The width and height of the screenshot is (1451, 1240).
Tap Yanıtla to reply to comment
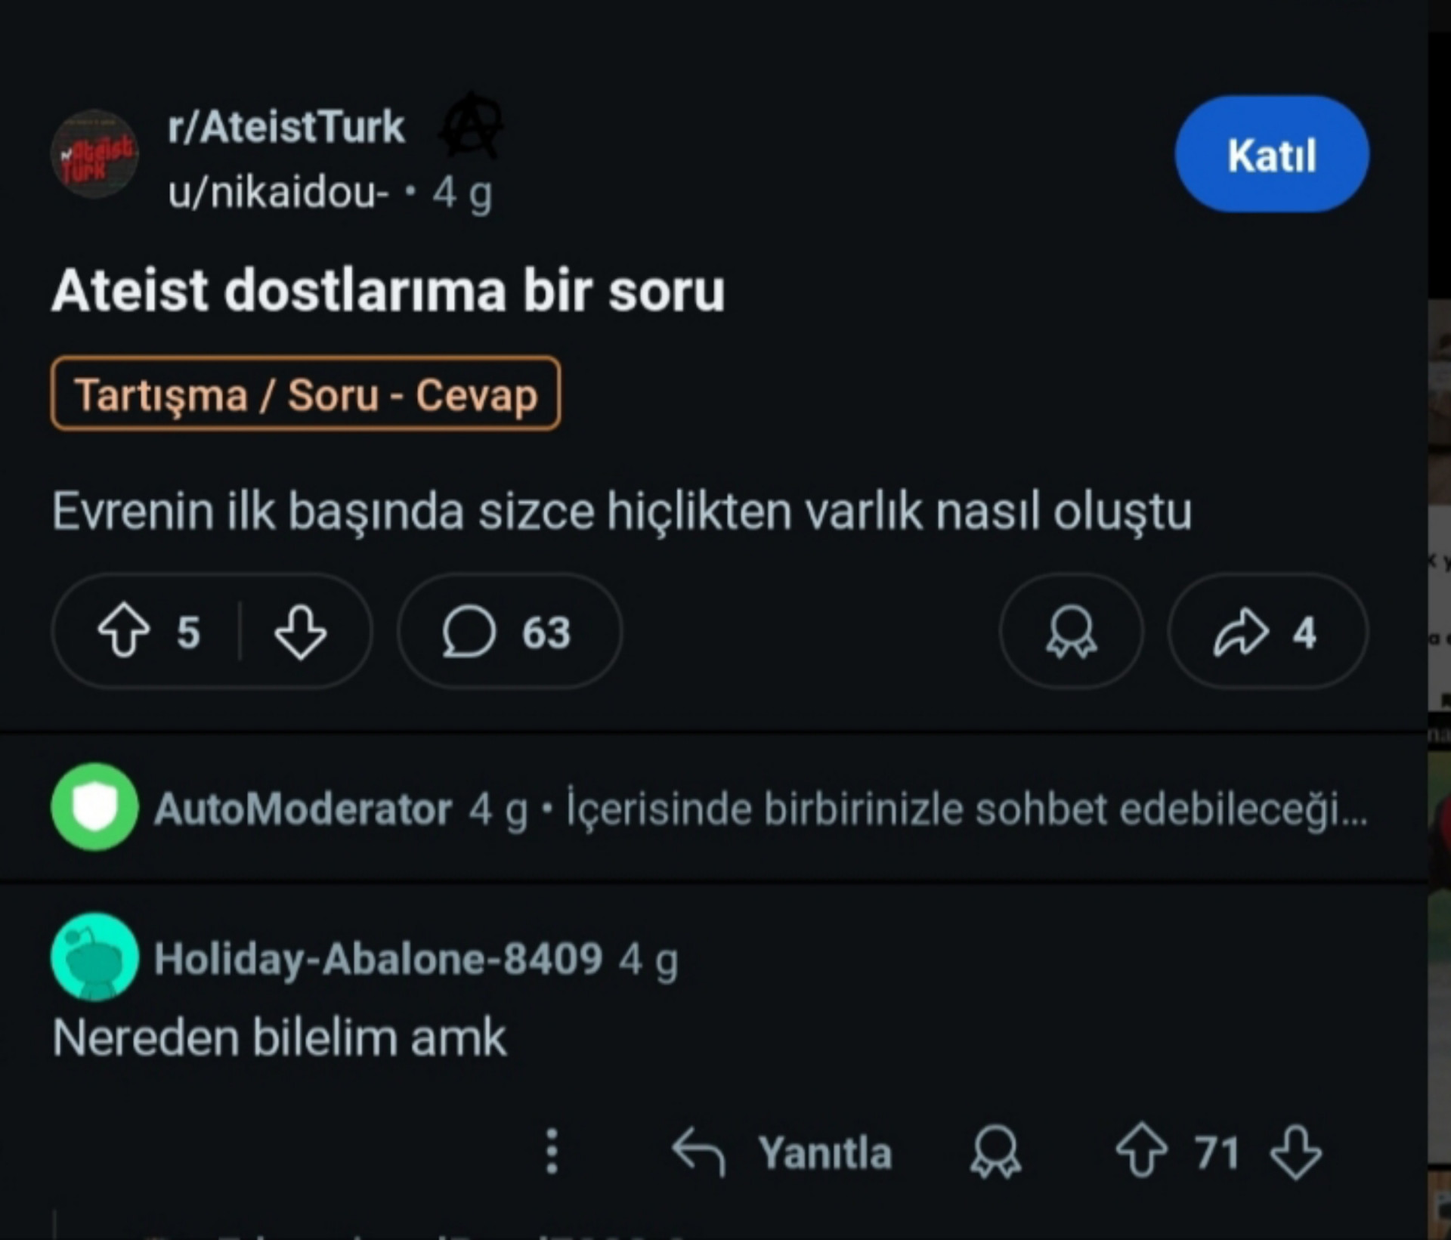pyautogui.click(x=783, y=1152)
